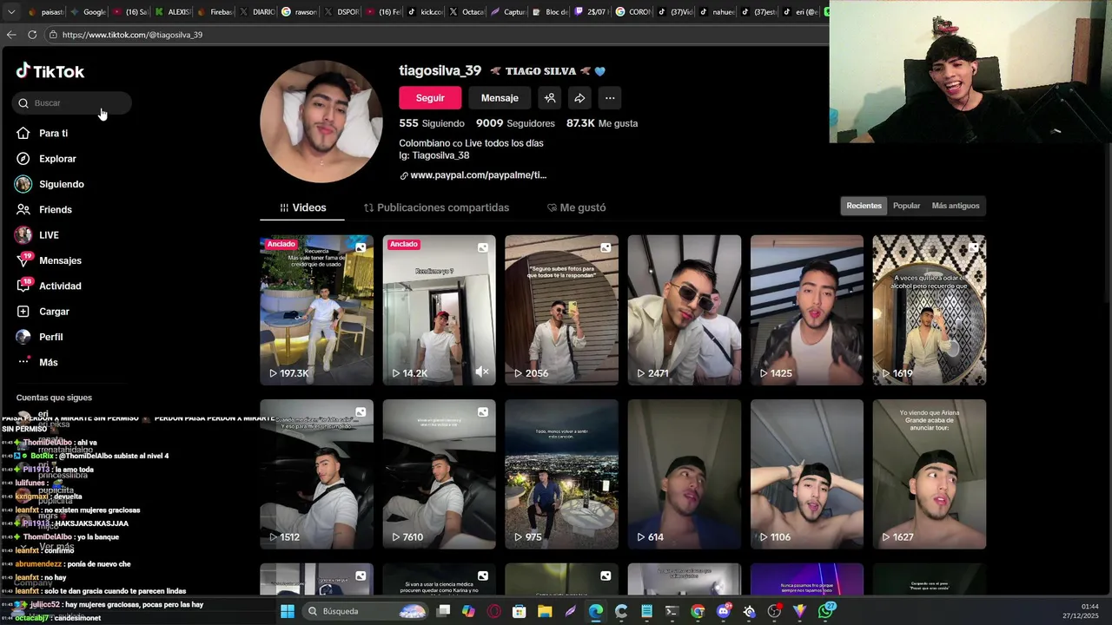This screenshot has height=625, width=1112.
Task: Open the terminal icon on the taskbar
Action: [672, 611]
